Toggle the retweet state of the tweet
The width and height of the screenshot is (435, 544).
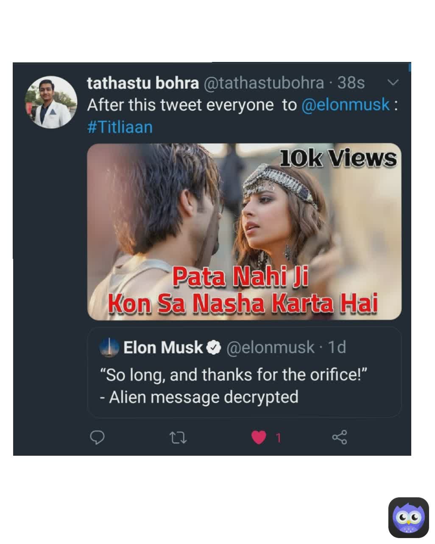coord(179,438)
